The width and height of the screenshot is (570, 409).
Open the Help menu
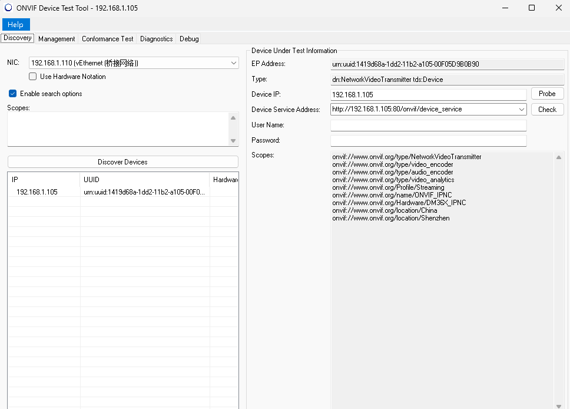16,24
